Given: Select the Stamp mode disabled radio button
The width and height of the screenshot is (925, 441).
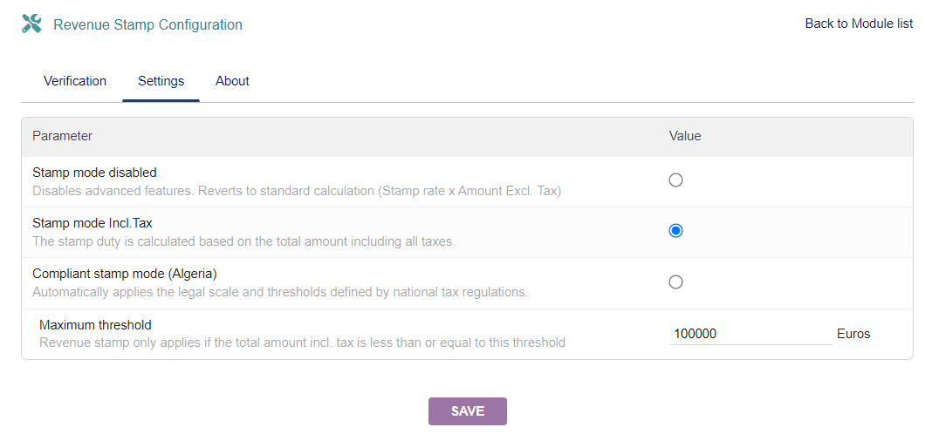Looking at the screenshot, I should (x=675, y=180).
